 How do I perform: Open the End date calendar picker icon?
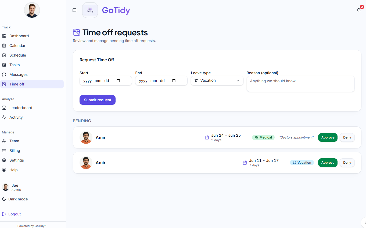click(174, 81)
